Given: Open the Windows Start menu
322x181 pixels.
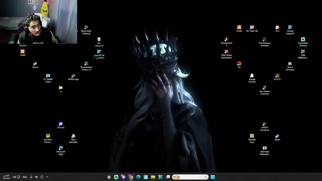Looking at the screenshot, I should (213, 177).
